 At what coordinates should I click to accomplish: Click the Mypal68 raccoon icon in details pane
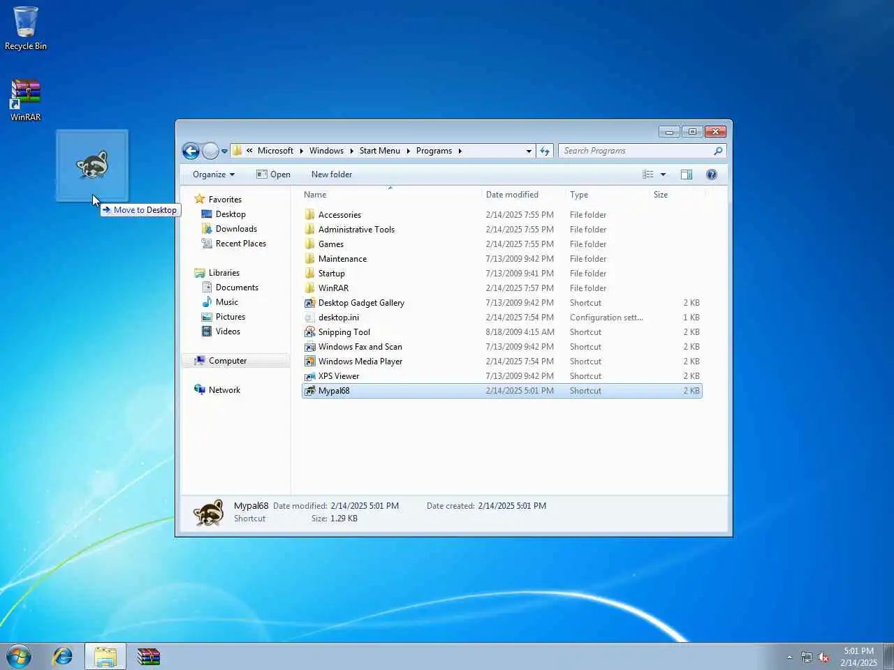click(208, 512)
